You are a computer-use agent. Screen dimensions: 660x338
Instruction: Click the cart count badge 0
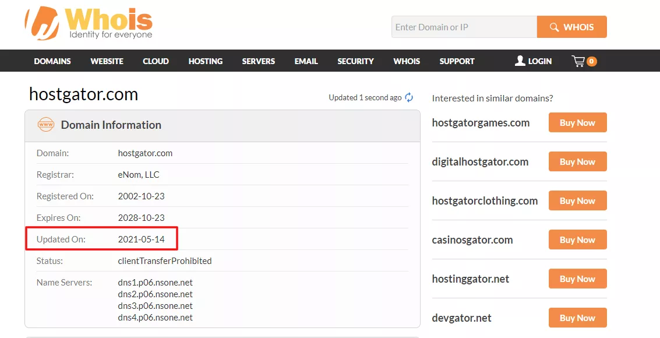(x=591, y=61)
